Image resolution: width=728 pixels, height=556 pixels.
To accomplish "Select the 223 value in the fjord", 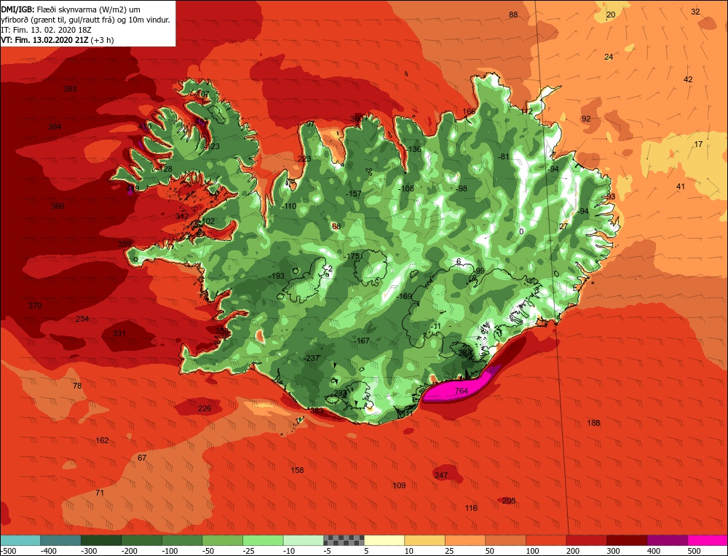I will (x=304, y=159).
